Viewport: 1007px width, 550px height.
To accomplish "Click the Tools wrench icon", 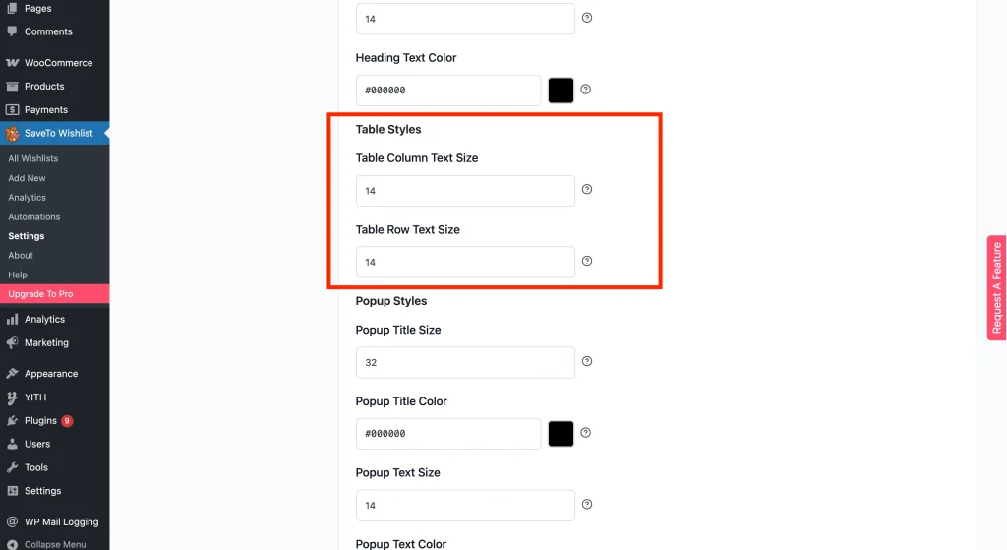I will (12, 467).
